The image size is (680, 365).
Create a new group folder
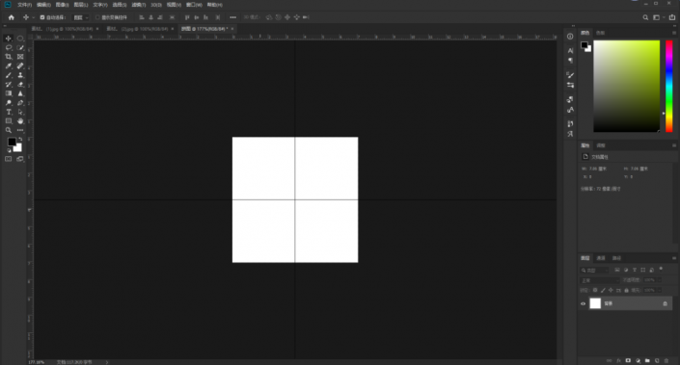tap(647, 361)
